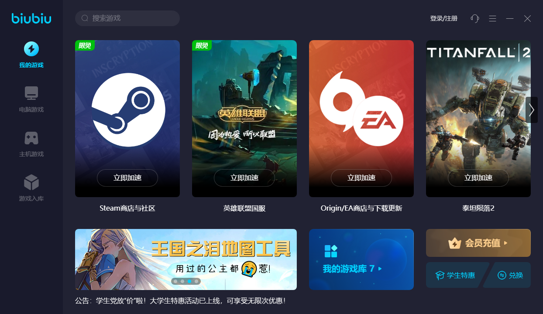Viewport: 543px width, 314px height.
Task: Focus the 搜索游戏 search field
Action: pos(127,18)
